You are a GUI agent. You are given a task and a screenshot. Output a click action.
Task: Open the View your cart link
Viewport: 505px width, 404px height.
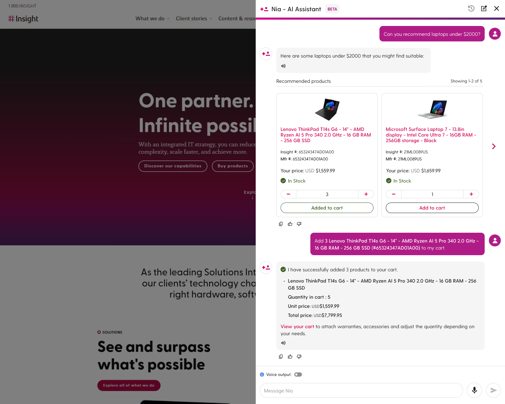click(297, 326)
